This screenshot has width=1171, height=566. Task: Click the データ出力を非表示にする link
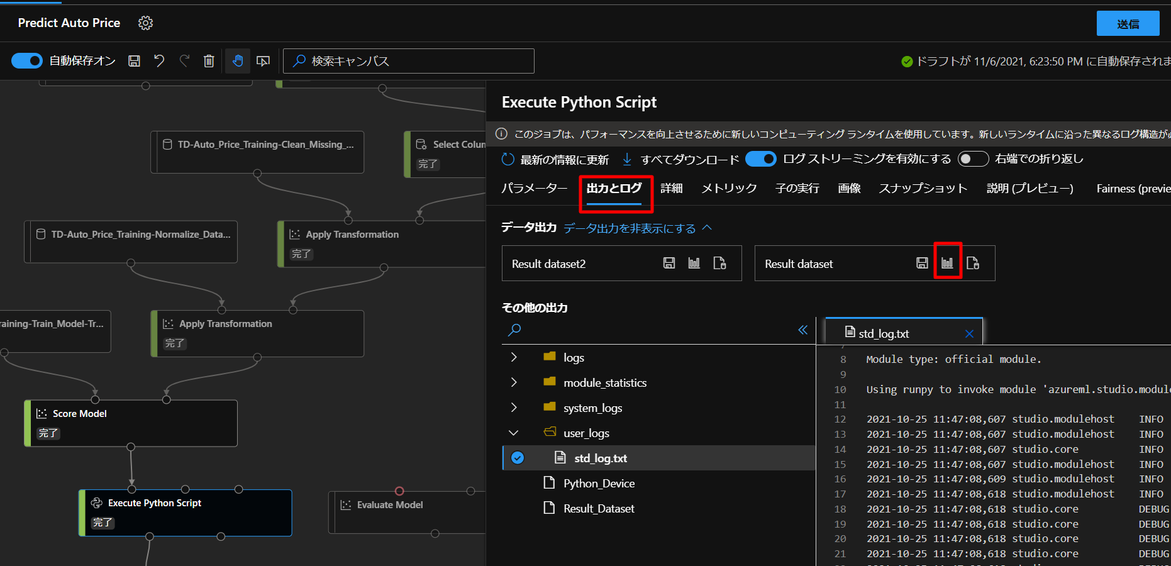tap(630, 228)
